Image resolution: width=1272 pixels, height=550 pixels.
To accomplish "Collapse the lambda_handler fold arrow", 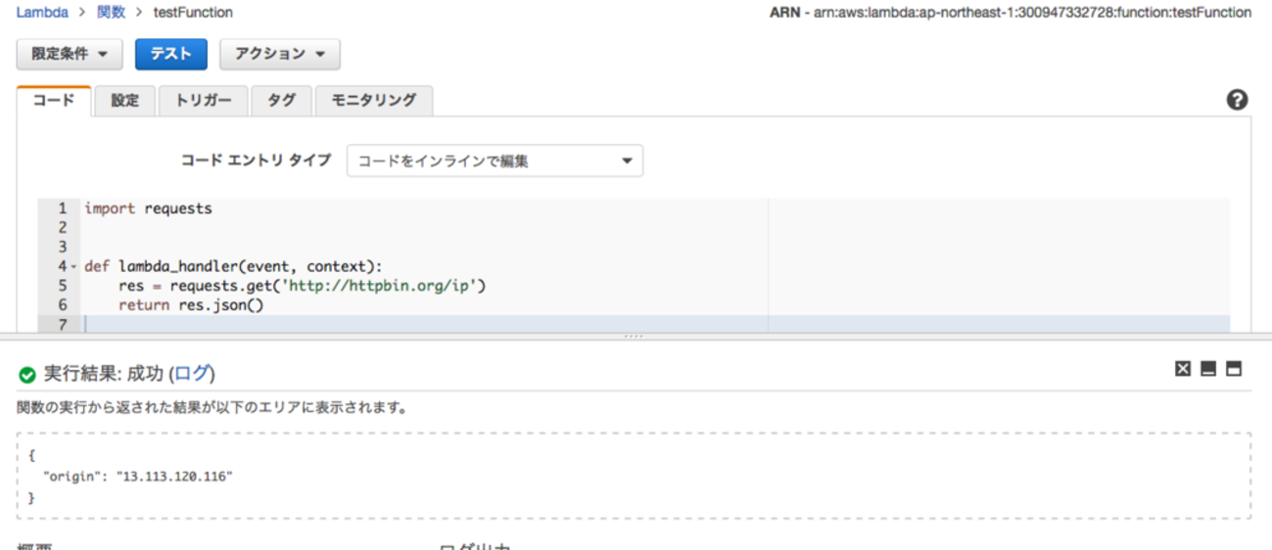I will click(x=73, y=266).
